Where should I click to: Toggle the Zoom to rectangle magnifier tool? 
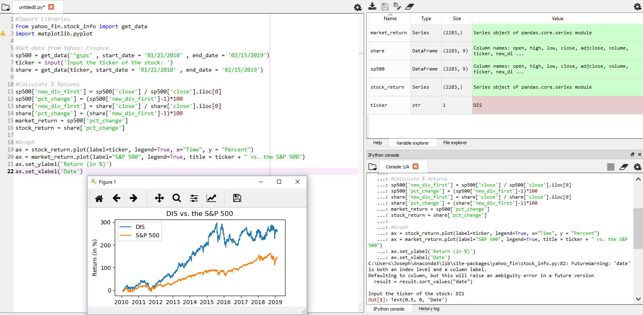point(177,198)
